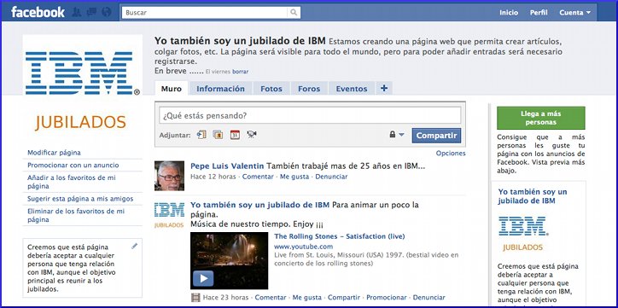Screen dimensions: 618x308
Task: Go to Inicio in top bar
Action: click(509, 13)
